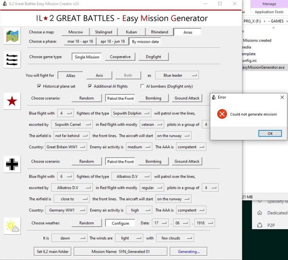
Task: Select the aircraft flights panel icon
Action: (x=12, y=60)
